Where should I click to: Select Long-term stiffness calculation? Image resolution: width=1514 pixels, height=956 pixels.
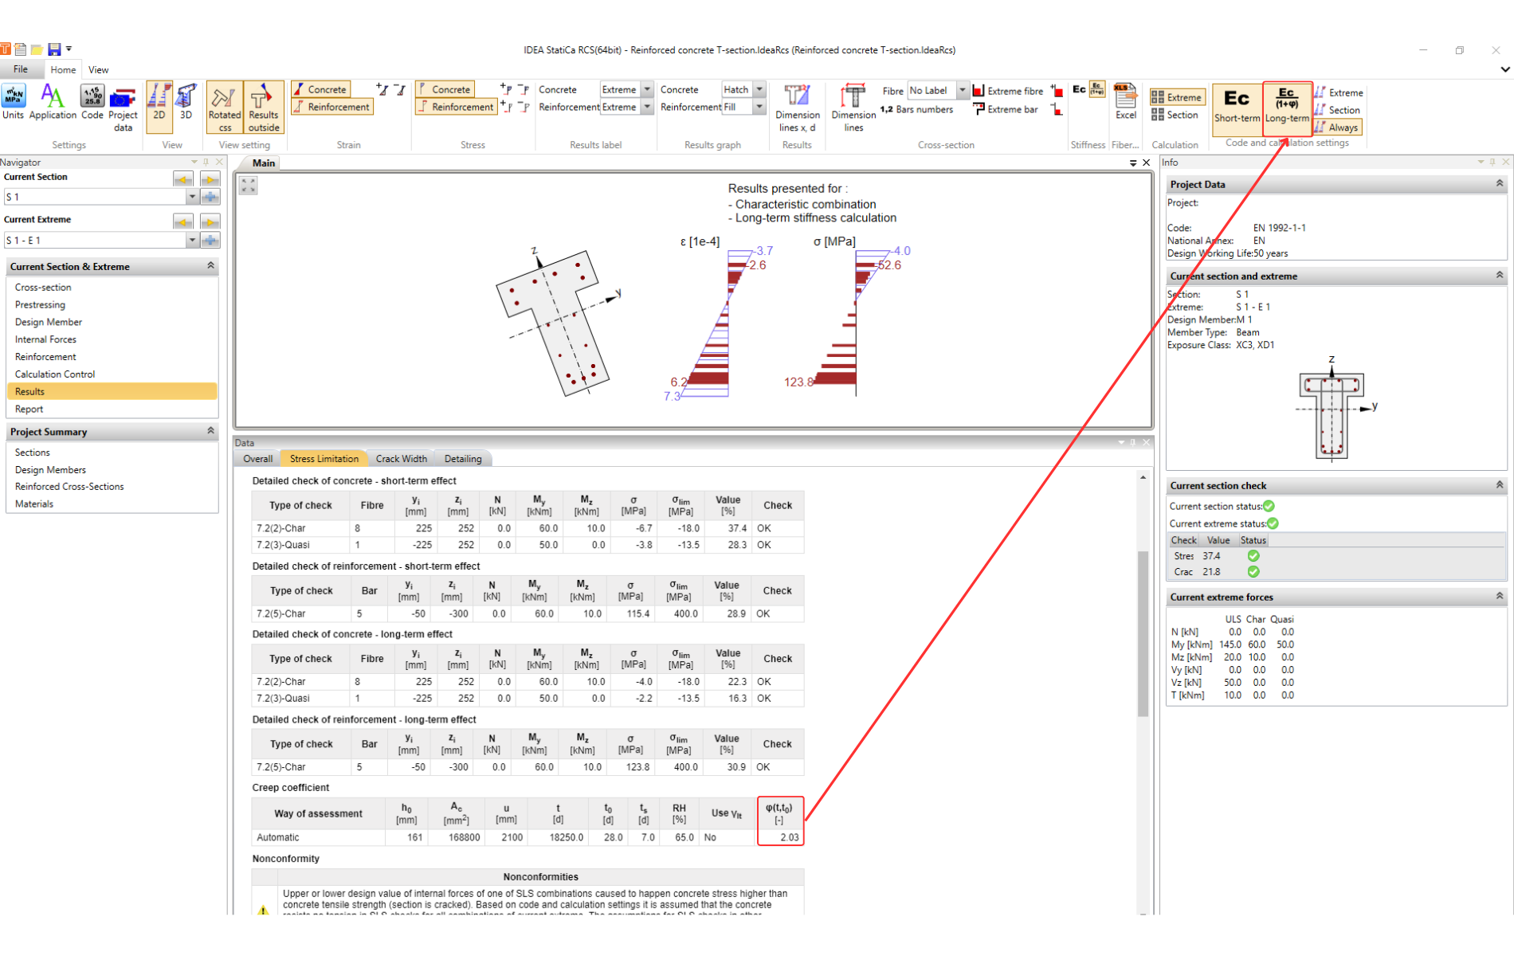[1286, 105]
